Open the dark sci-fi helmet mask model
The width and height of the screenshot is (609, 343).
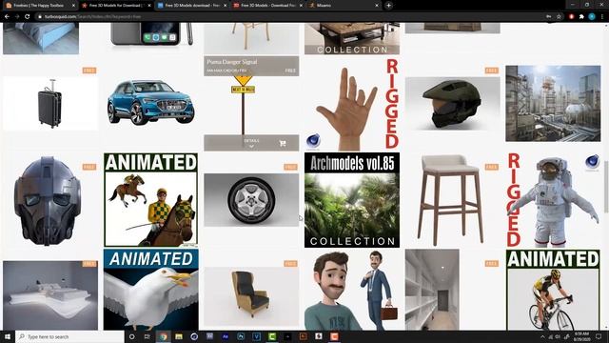[x=48, y=201]
